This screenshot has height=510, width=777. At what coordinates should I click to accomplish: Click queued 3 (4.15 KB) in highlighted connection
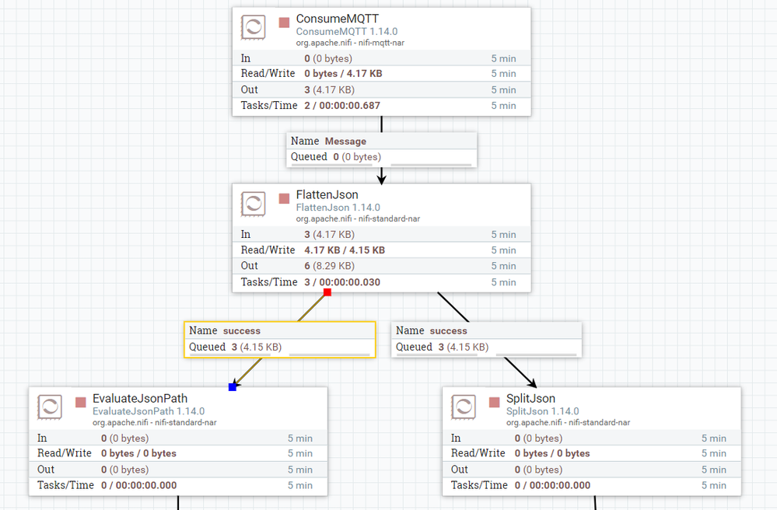coord(257,347)
